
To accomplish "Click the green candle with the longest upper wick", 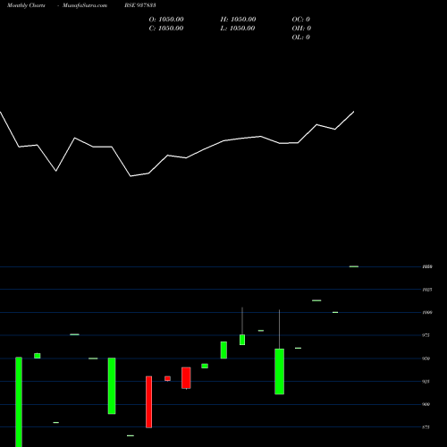I will [x=279, y=371].
